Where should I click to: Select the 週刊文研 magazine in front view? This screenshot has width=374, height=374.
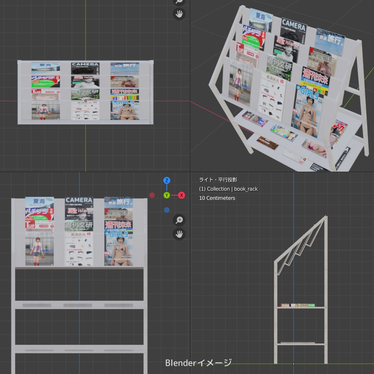click(79, 226)
